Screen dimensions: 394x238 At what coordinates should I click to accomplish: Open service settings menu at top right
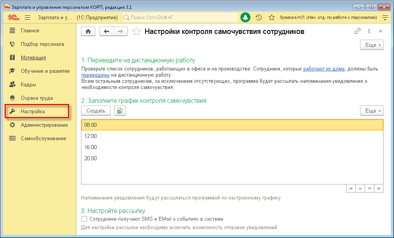point(385,18)
